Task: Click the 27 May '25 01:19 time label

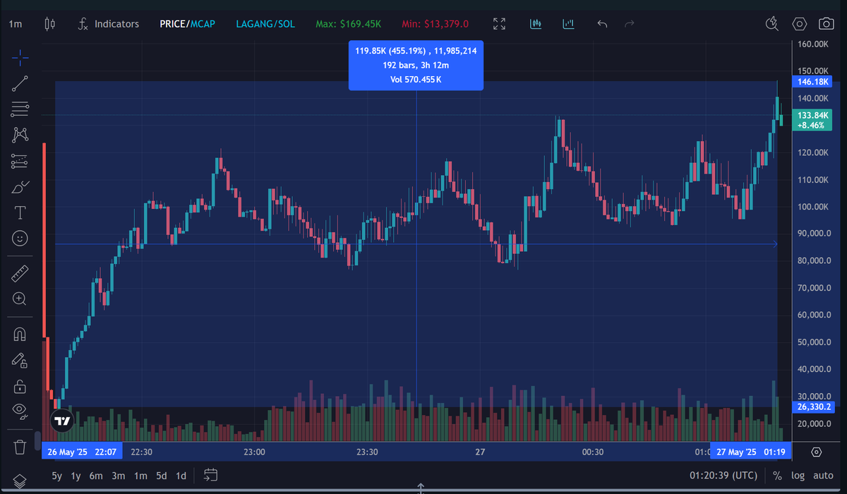Action: (x=751, y=452)
